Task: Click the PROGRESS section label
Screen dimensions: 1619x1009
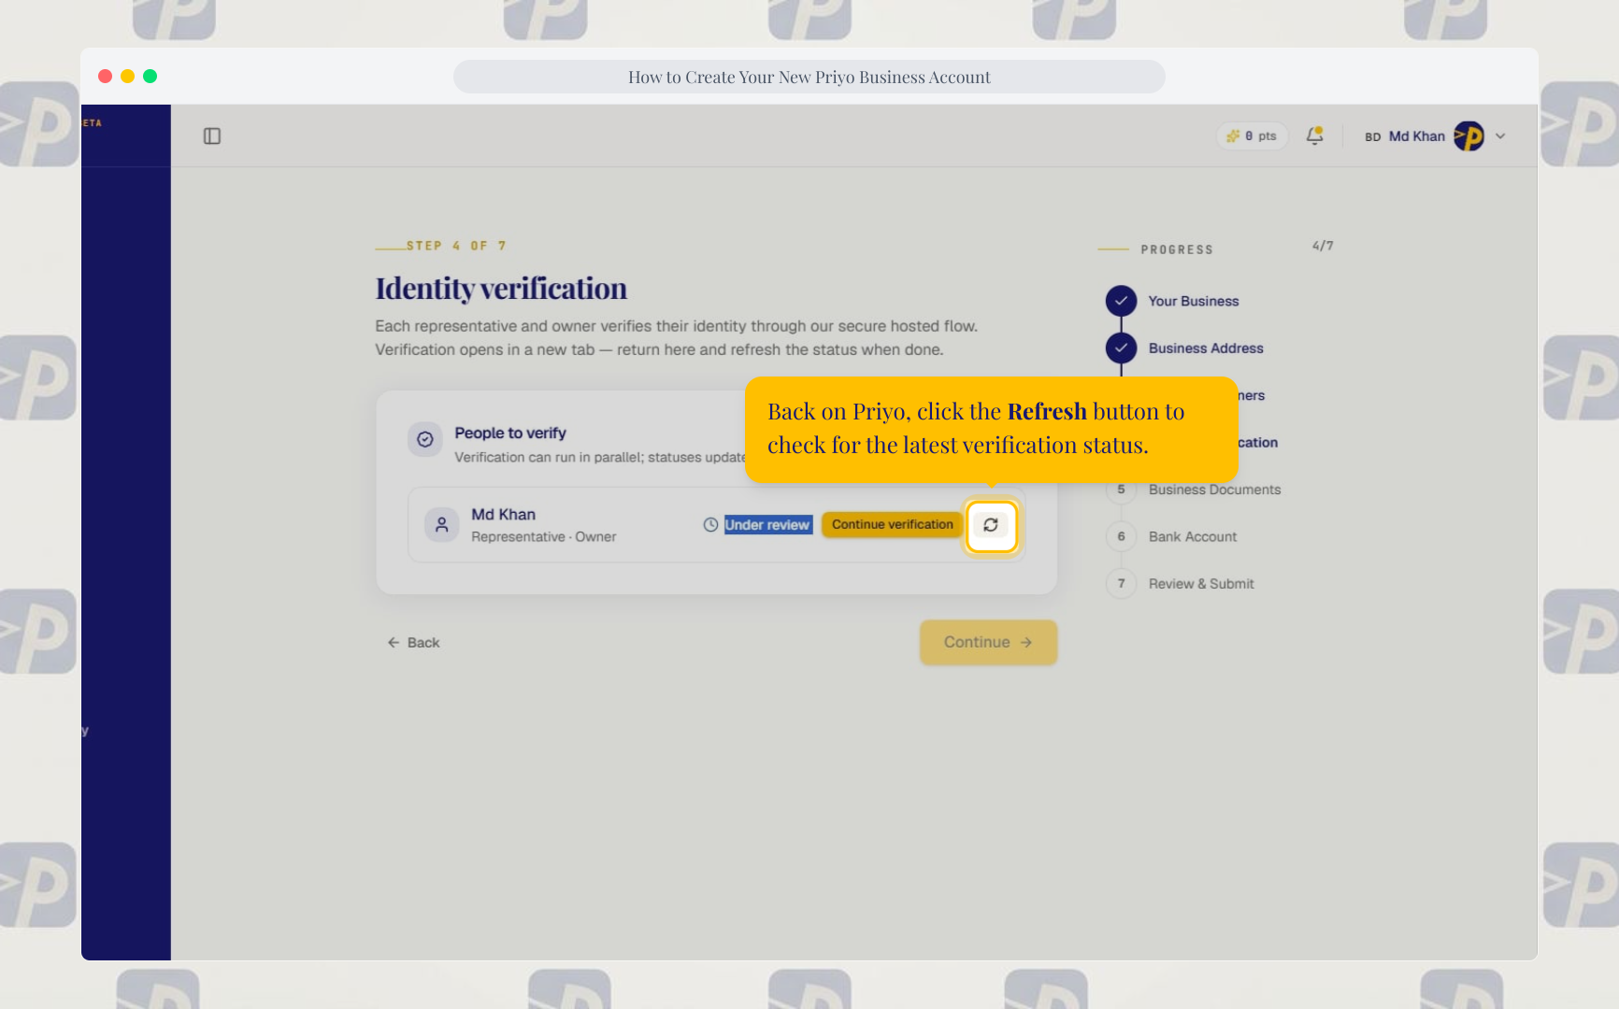Action: [1177, 249]
